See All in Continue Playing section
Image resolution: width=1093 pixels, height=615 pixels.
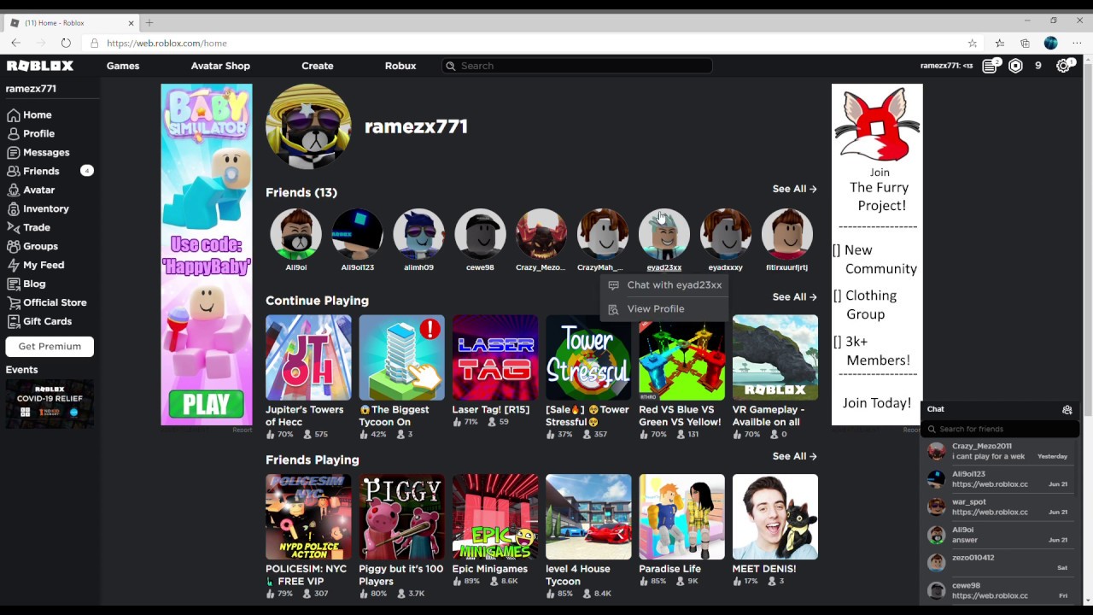coord(794,296)
